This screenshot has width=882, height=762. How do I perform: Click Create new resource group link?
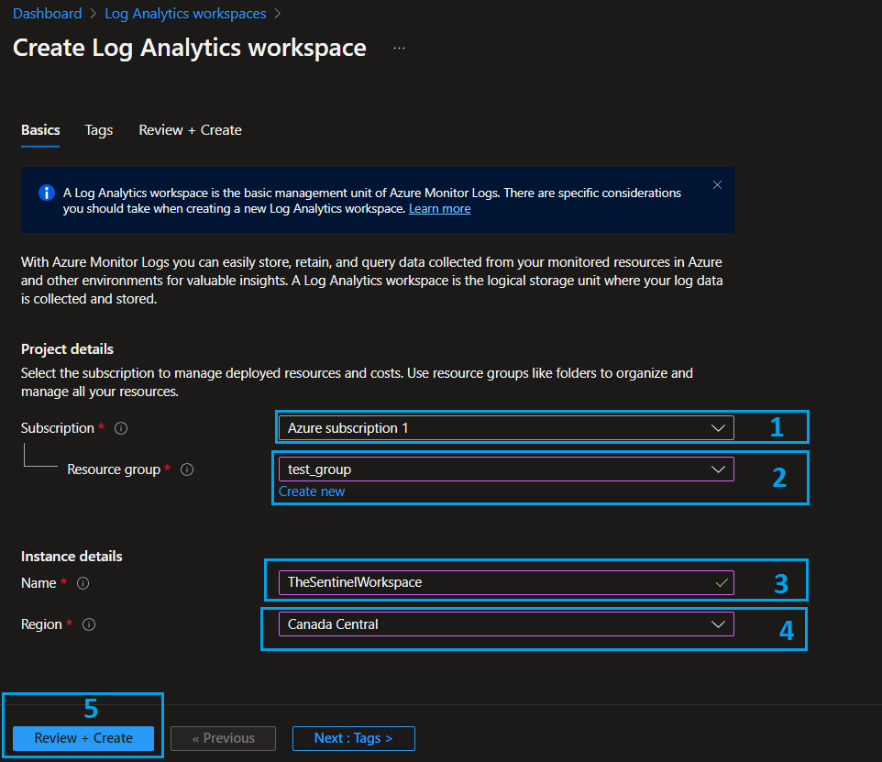[312, 491]
